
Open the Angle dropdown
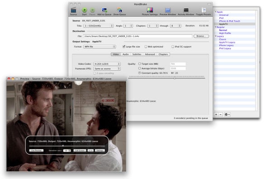[x=128, y=26]
